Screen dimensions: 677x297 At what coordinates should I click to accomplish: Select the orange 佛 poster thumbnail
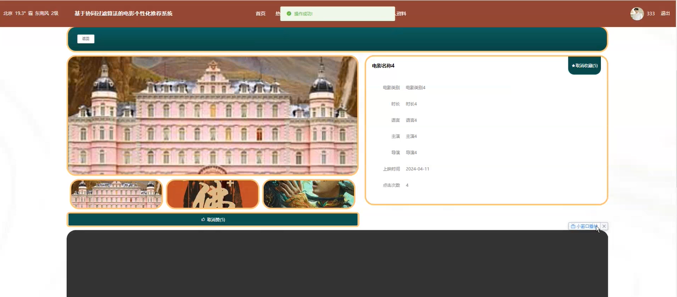(213, 194)
